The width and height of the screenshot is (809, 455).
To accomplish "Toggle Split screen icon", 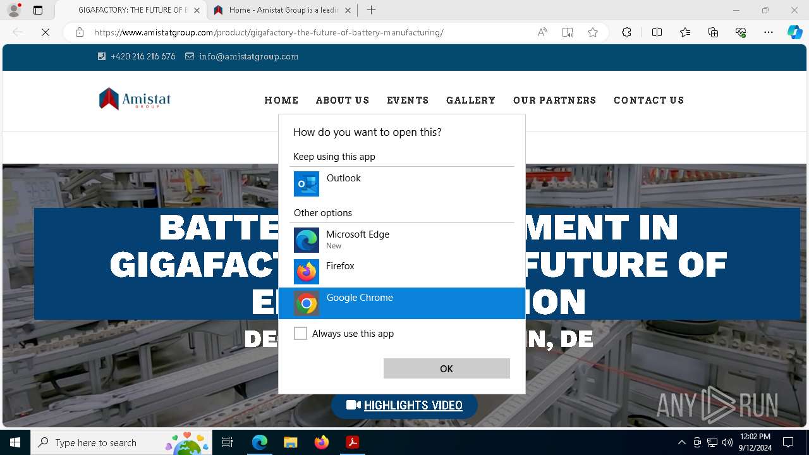I will click(x=657, y=32).
